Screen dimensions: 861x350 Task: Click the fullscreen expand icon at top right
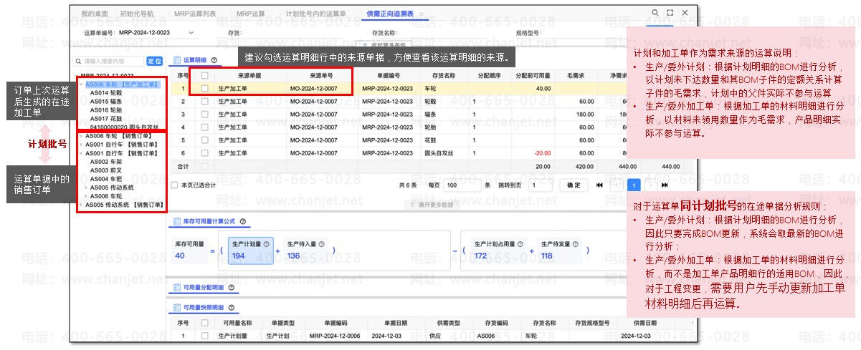[670, 13]
